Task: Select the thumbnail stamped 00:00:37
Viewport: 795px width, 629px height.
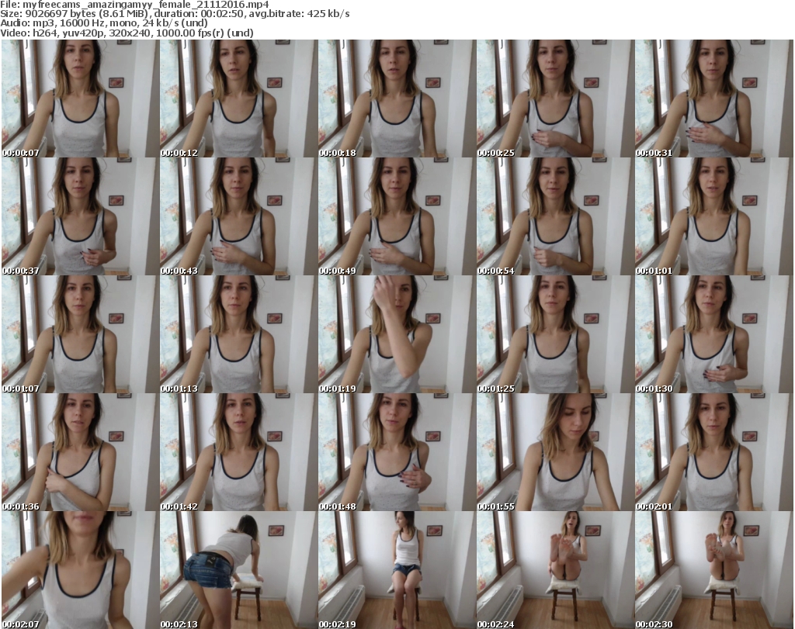Action: [x=80, y=216]
